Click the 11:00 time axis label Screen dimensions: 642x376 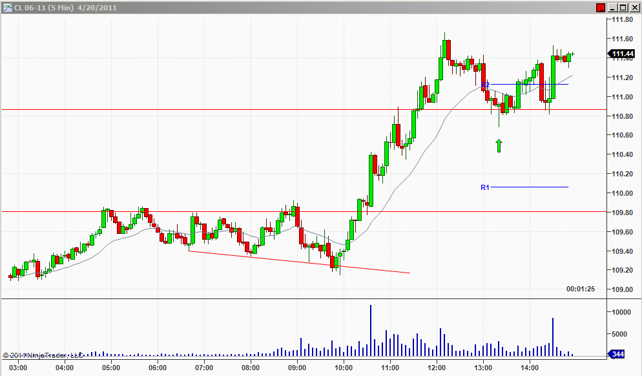(x=390, y=368)
